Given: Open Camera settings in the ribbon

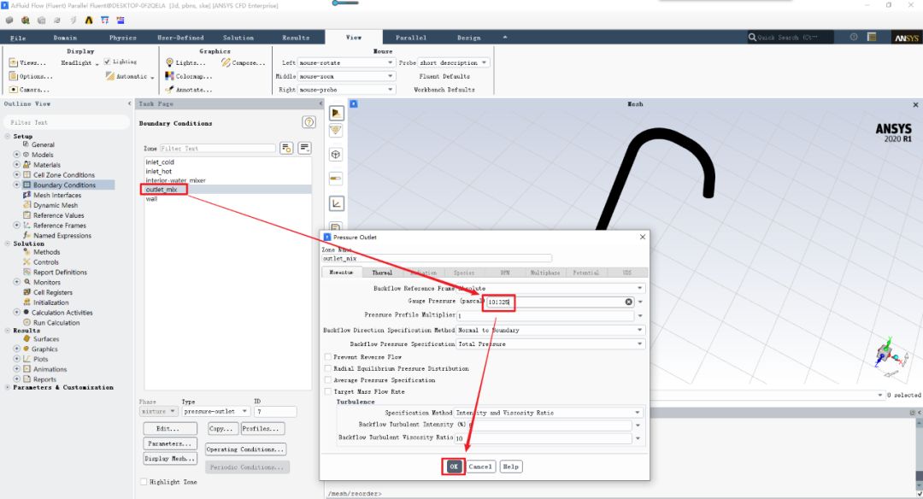Looking at the screenshot, I should click(29, 90).
